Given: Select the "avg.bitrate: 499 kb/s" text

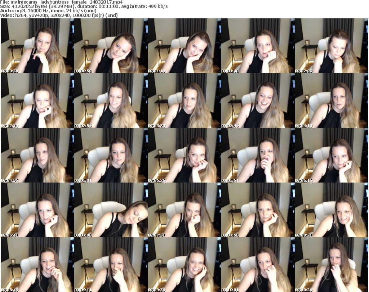Looking at the screenshot, I should [144, 6].
